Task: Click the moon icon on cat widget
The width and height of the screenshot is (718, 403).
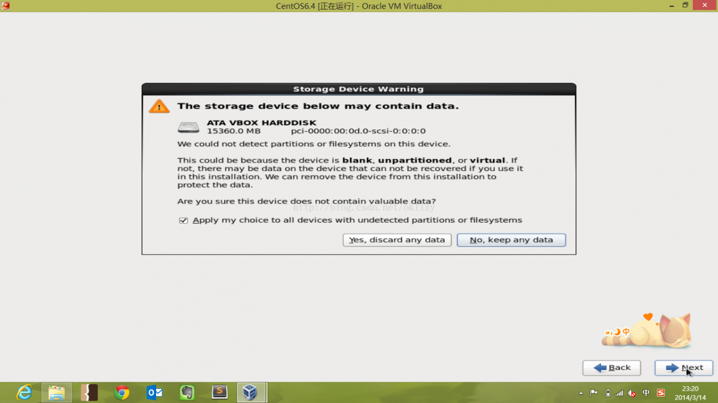Action: [616, 332]
